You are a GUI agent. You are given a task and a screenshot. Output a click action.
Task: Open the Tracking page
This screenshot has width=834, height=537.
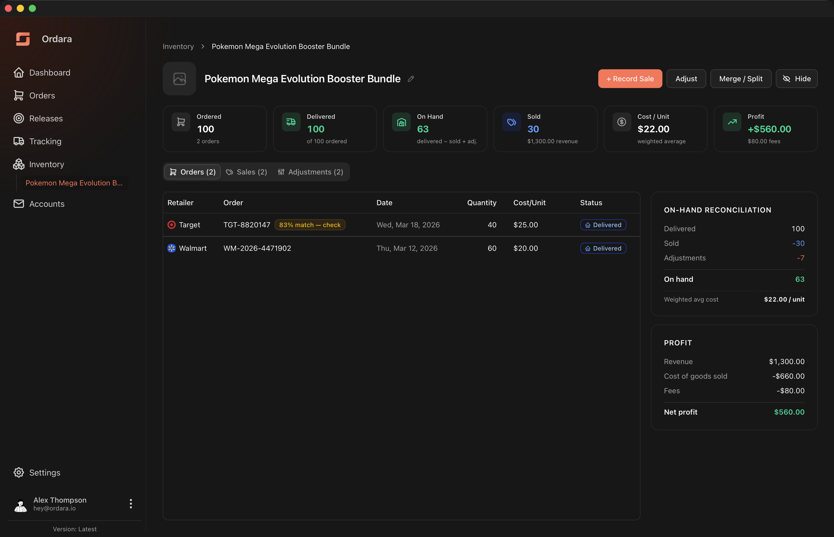37,141
